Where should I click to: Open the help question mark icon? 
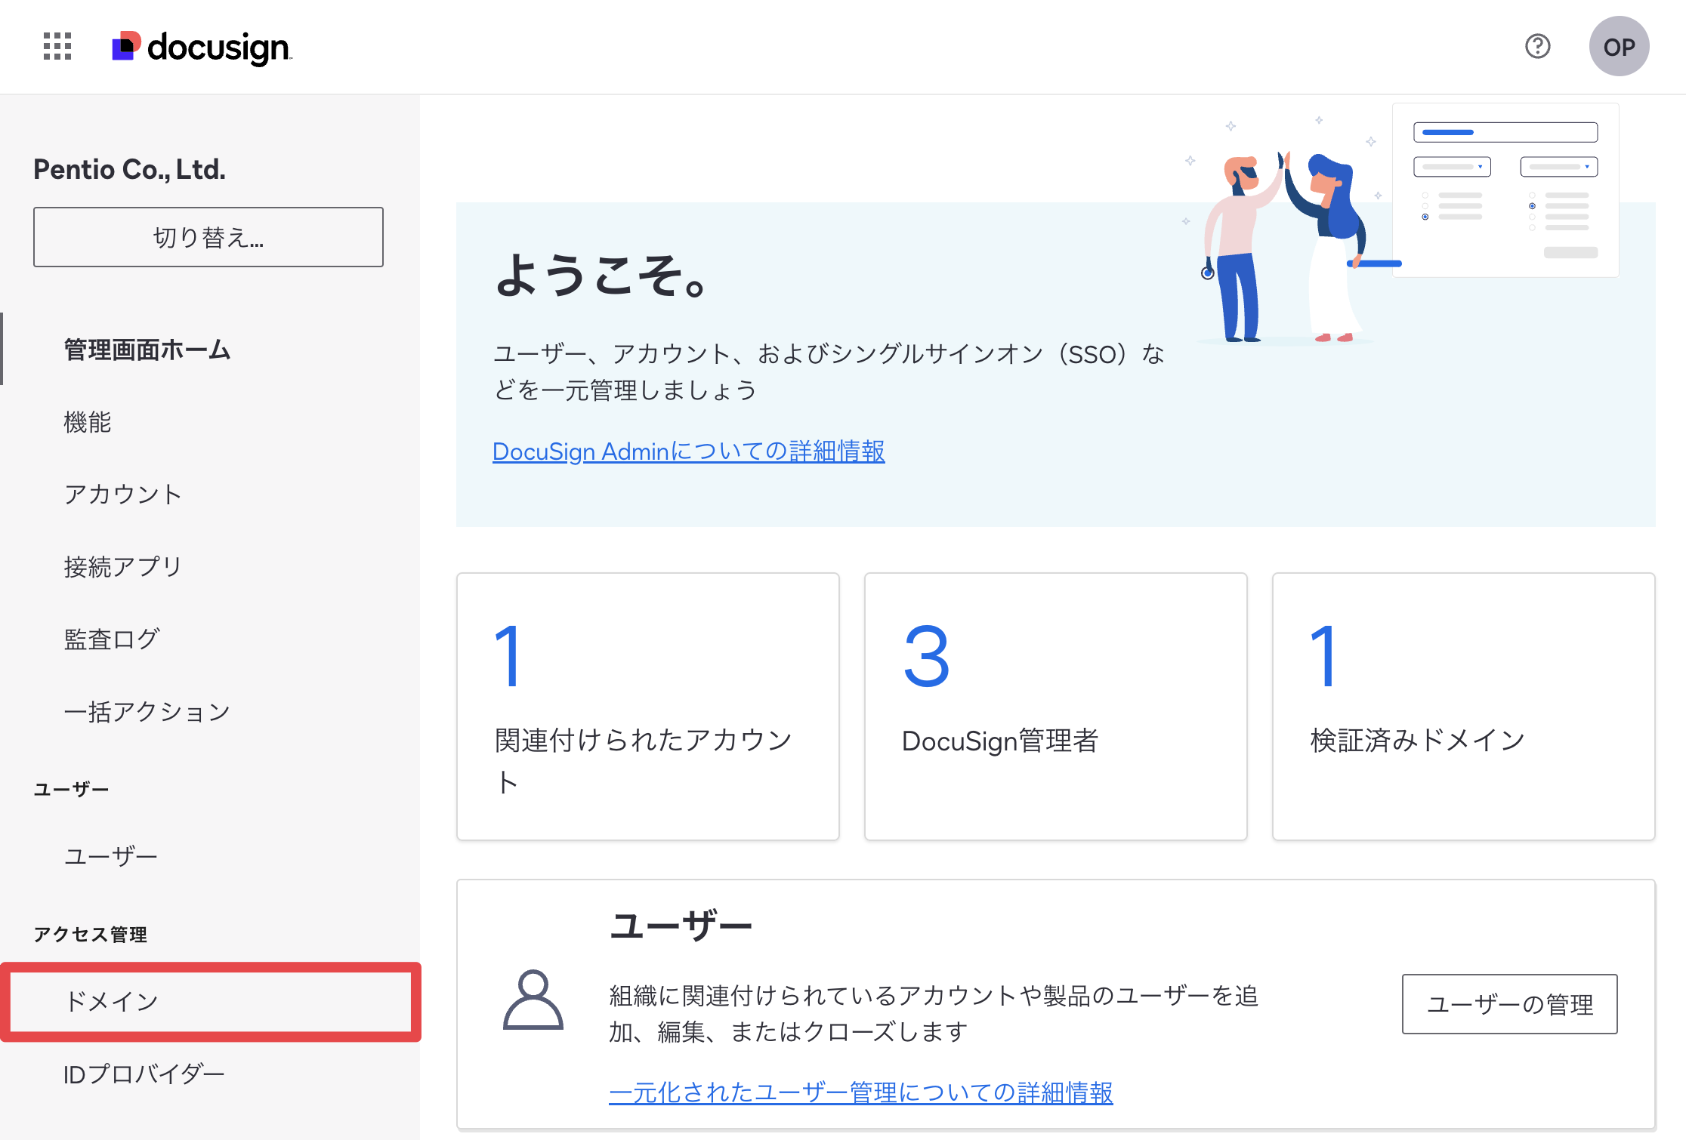tap(1537, 46)
